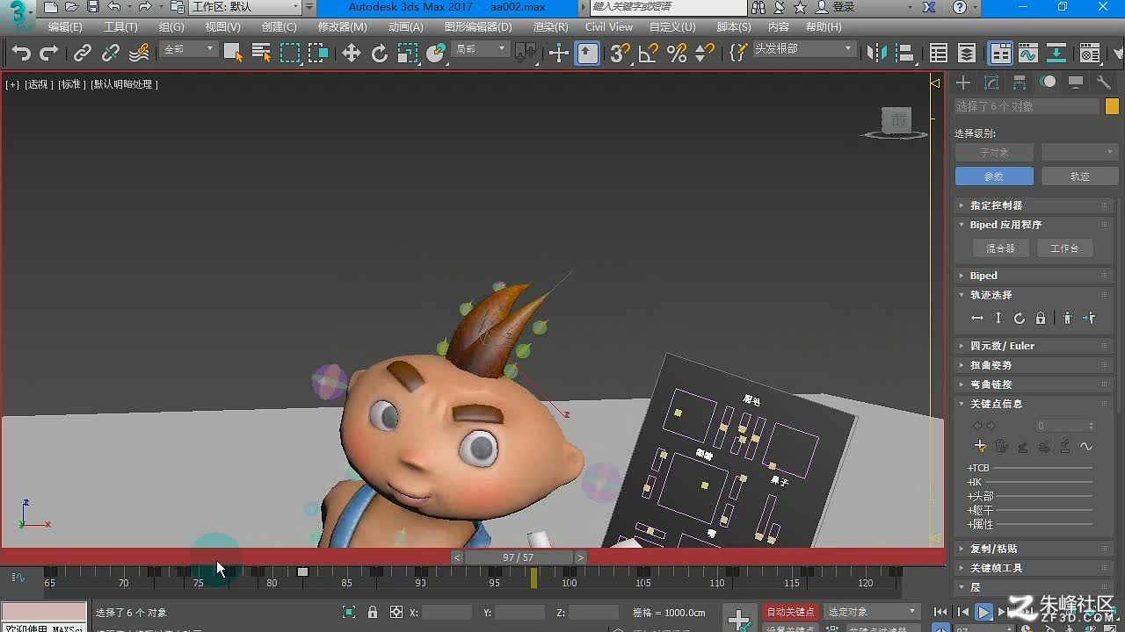Open the 全部 selection filter dropdown
This screenshot has height=632, width=1125.
coord(189,49)
